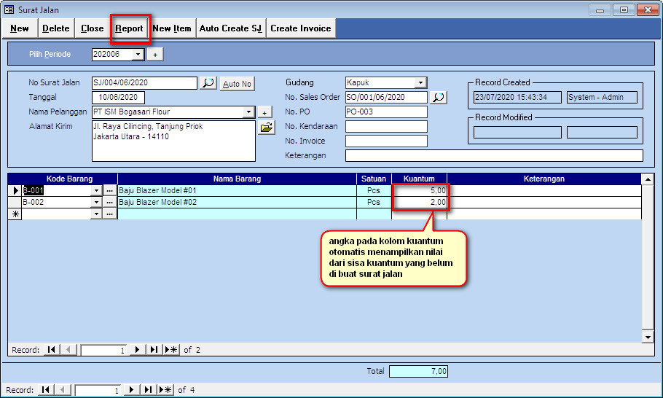
Task: Create new Surat Jalan record via navigator
Action: click(165, 389)
